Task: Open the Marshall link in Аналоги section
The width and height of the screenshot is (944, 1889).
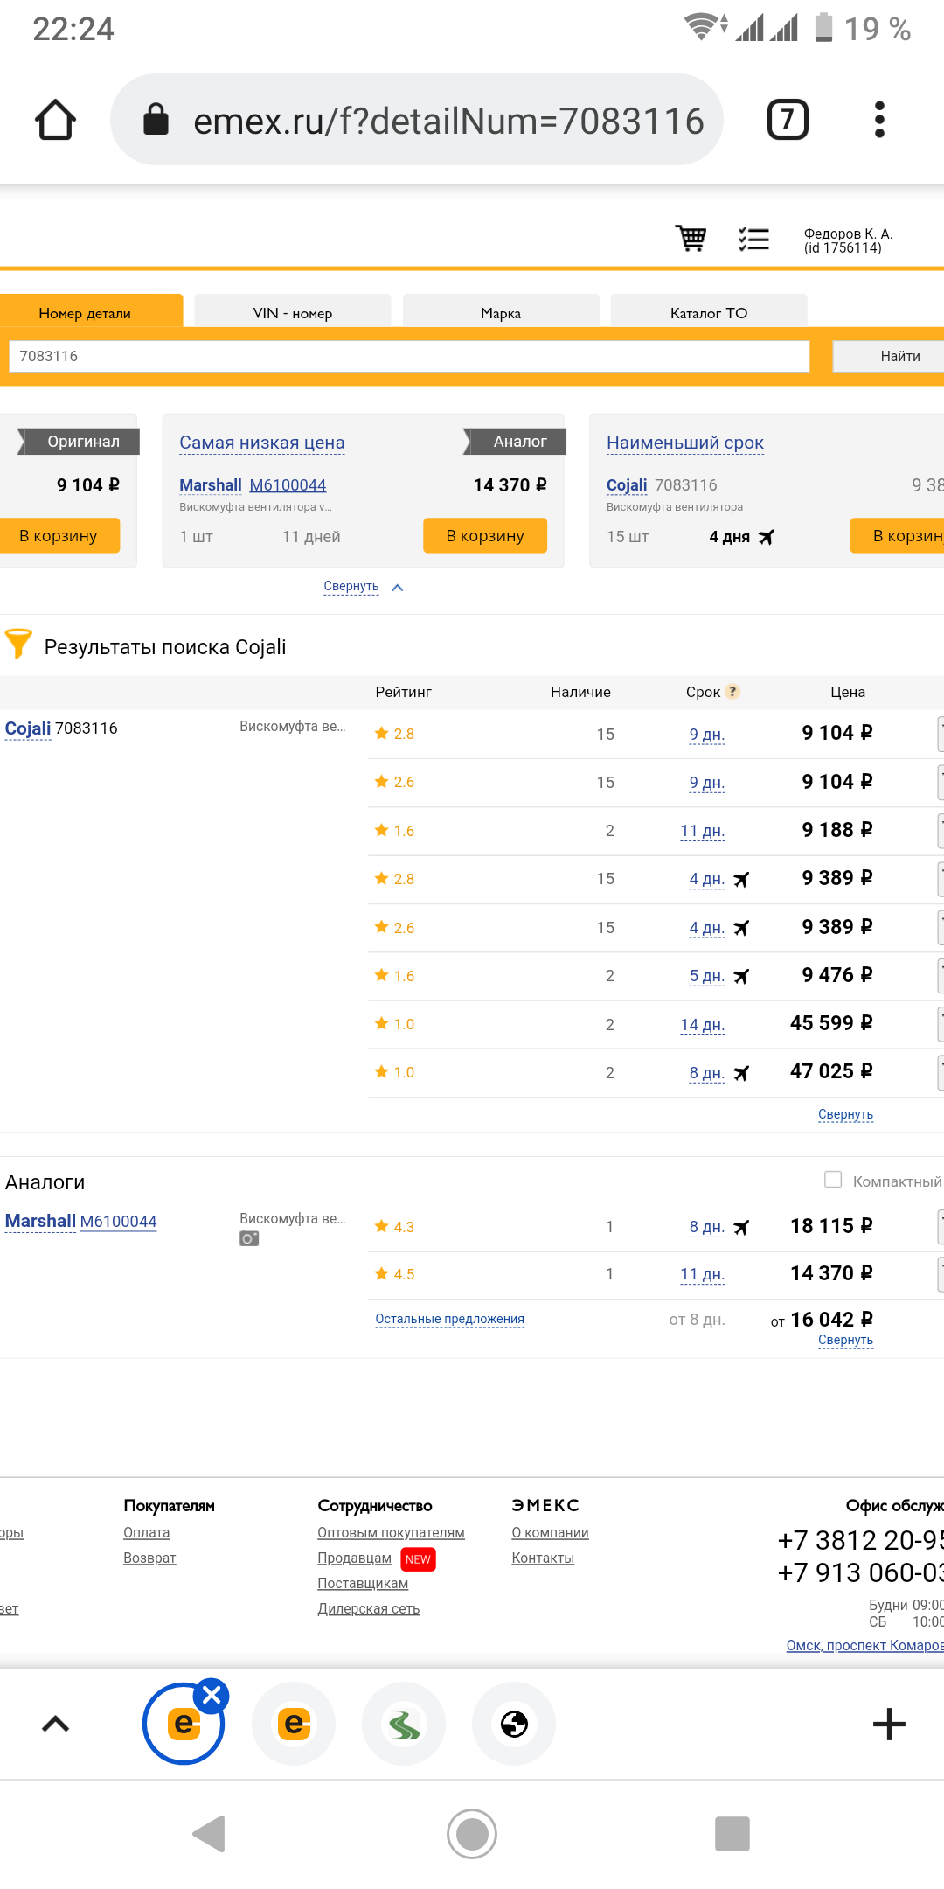Action: coord(40,1221)
